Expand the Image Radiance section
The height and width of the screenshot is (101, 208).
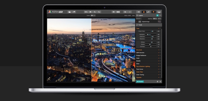pos(160,55)
